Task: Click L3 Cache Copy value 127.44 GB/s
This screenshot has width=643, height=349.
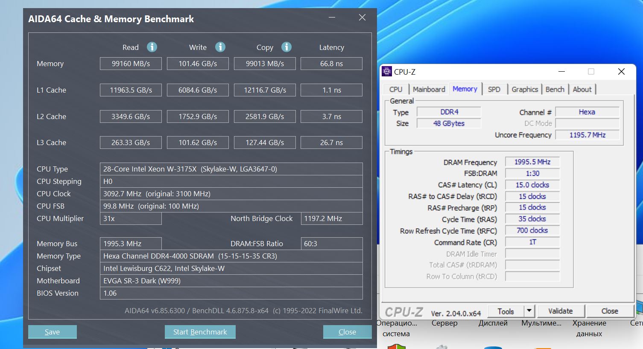Action: [x=265, y=143]
